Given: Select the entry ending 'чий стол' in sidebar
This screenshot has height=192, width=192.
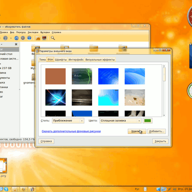Looking at the screenshot, I should click(x=6, y=54).
